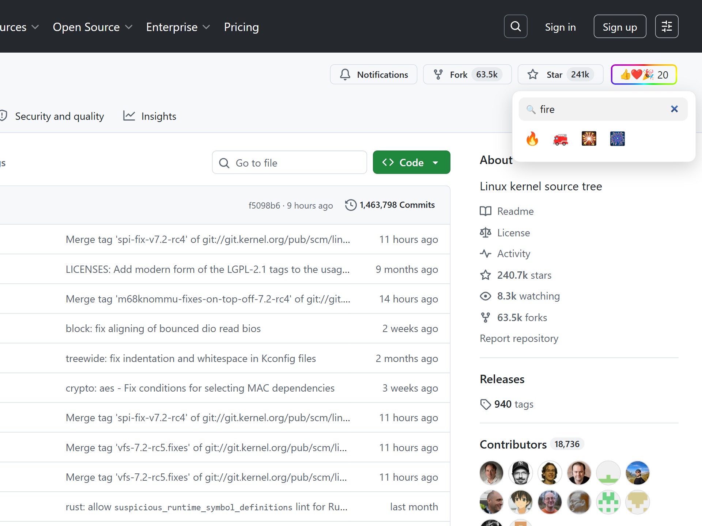This screenshot has height=526, width=702.
Task: Open the crypto: aes MAC dependencies commit
Action: [x=200, y=388]
